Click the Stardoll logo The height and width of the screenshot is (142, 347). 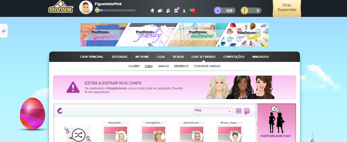[x=61, y=7]
